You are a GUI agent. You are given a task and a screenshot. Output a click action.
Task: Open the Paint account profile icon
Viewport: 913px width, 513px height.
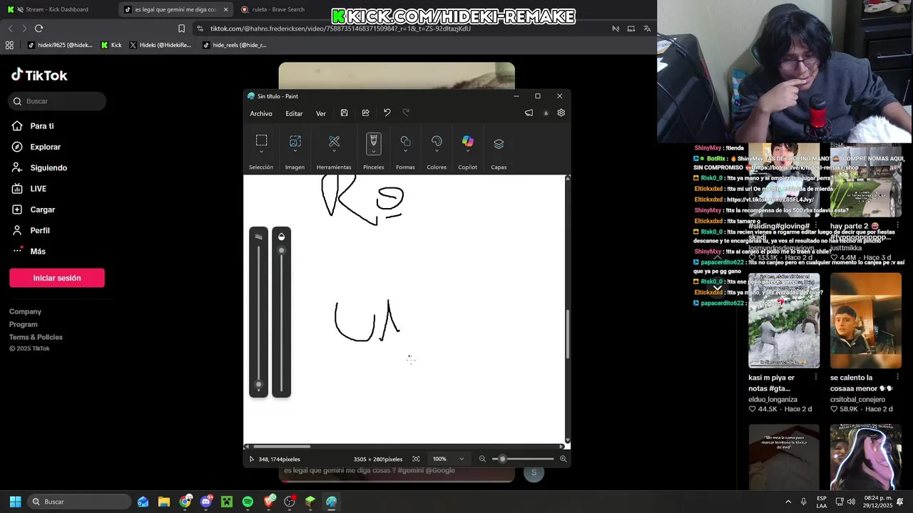(546, 113)
